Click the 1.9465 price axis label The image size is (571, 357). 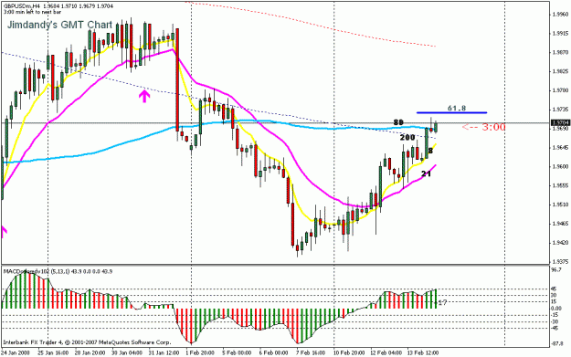(561, 224)
